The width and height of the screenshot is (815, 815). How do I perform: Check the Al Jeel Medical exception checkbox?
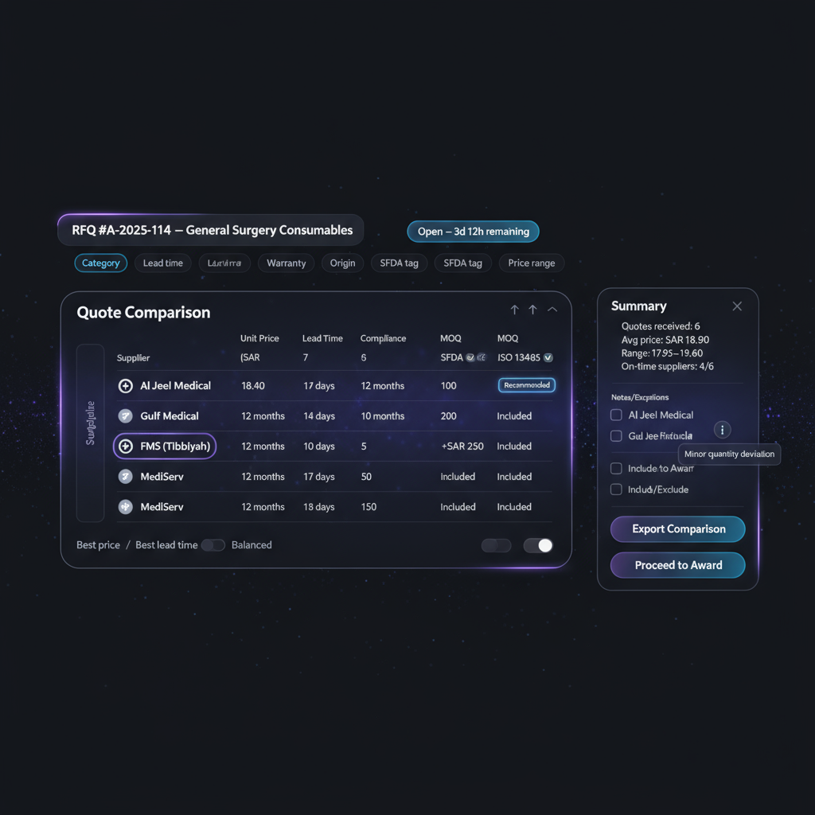616,415
